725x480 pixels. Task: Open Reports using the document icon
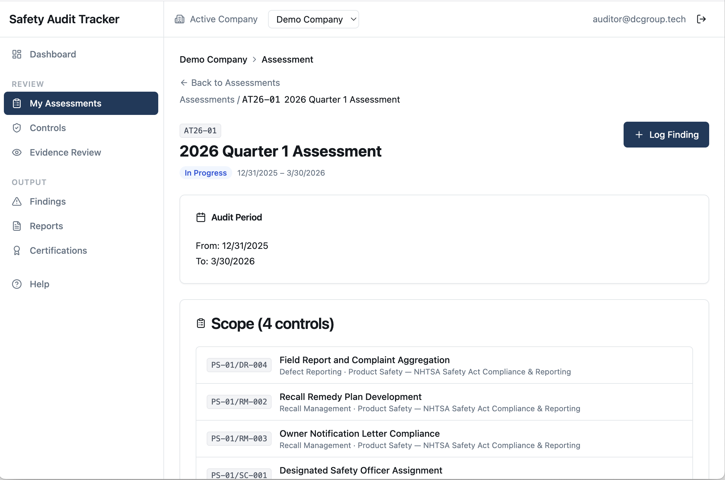pyautogui.click(x=17, y=226)
